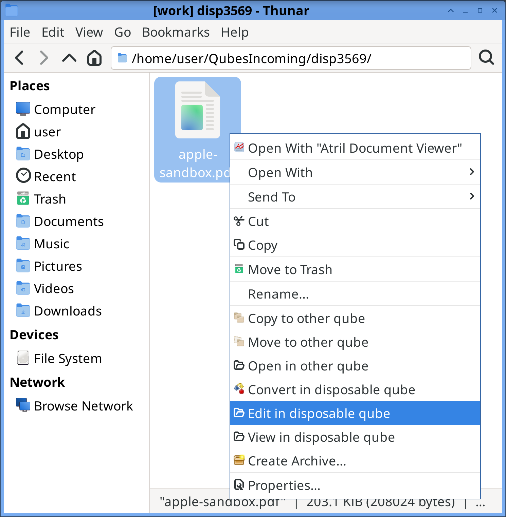Open Downloads folder in sidebar
Viewport: 506px width, 517px height.
coord(68,311)
